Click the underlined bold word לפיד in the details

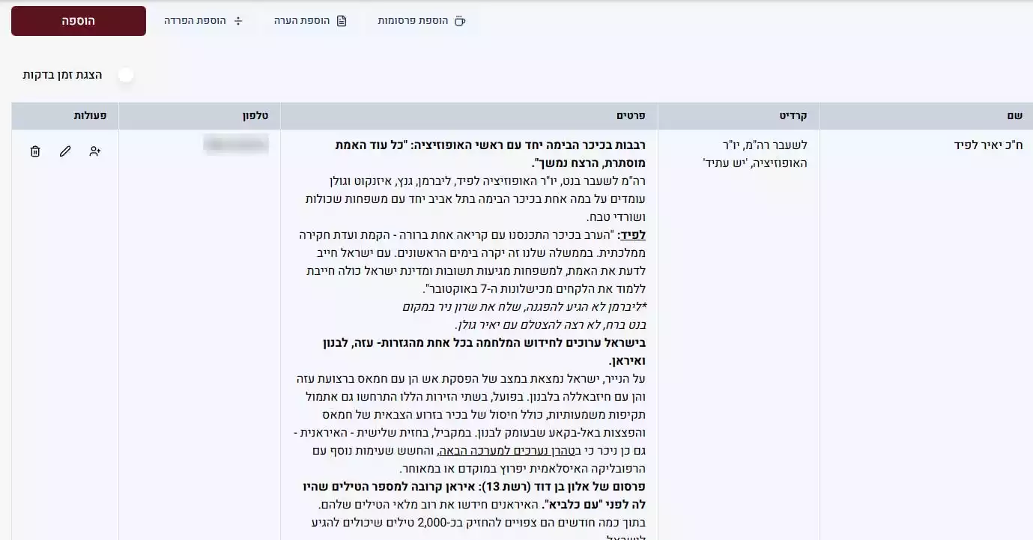[633, 235]
